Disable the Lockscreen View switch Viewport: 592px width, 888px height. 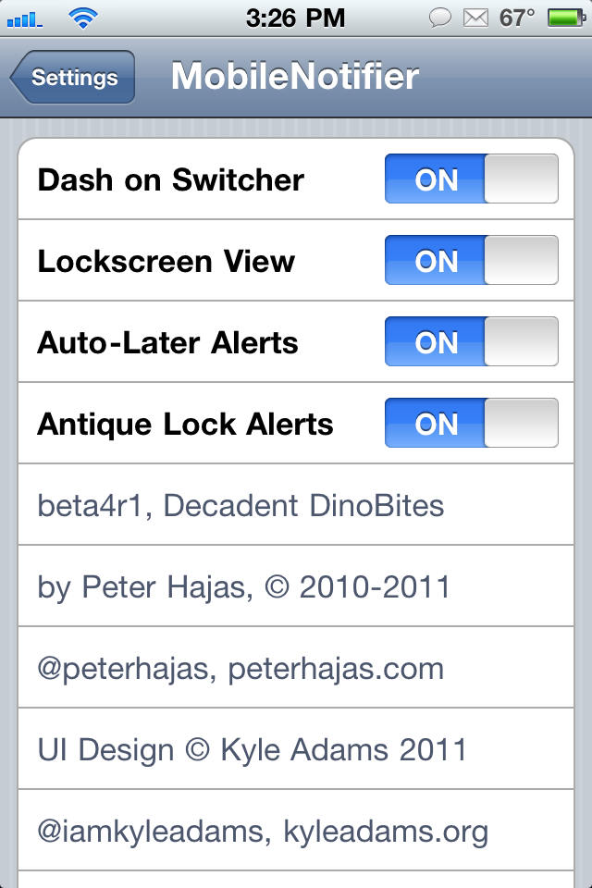point(471,261)
